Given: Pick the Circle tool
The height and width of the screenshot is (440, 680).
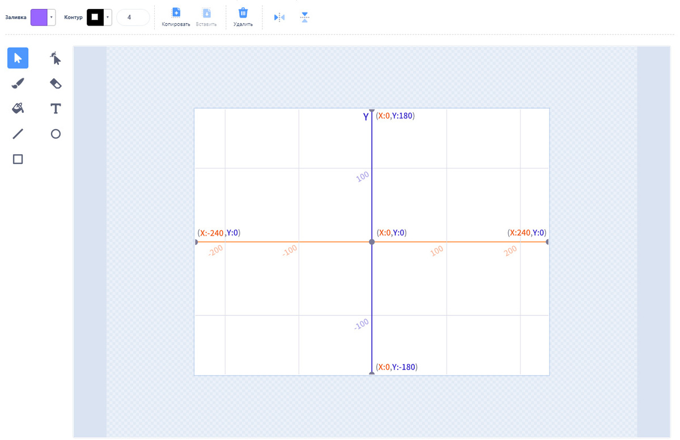Looking at the screenshot, I should point(56,134).
